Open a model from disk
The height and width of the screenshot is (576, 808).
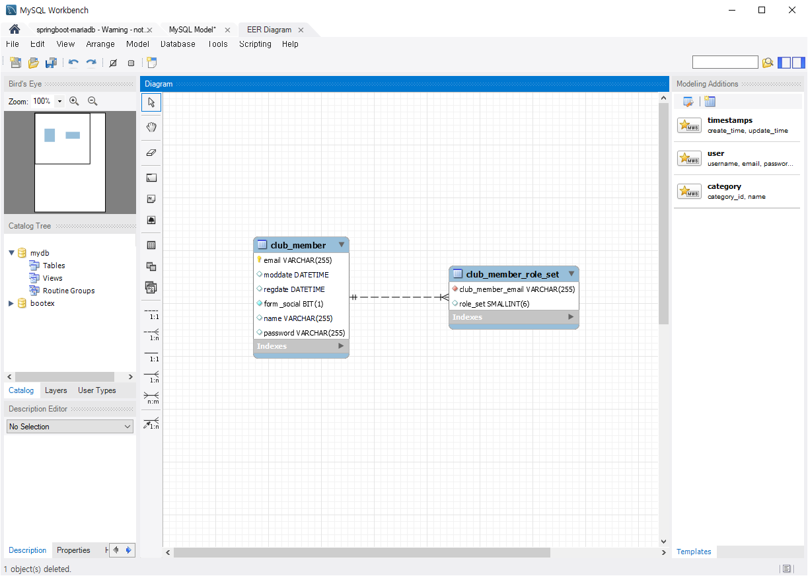[33, 63]
